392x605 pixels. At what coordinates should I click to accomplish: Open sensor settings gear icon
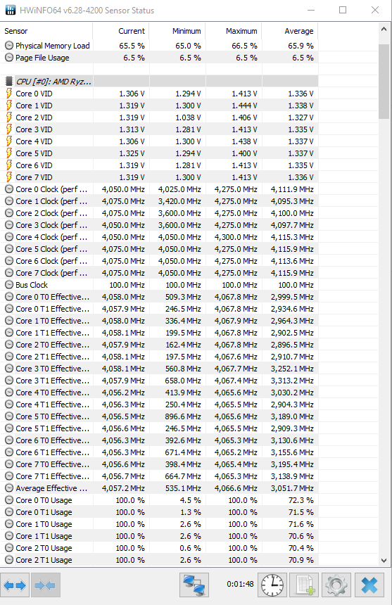pyautogui.click(x=336, y=585)
